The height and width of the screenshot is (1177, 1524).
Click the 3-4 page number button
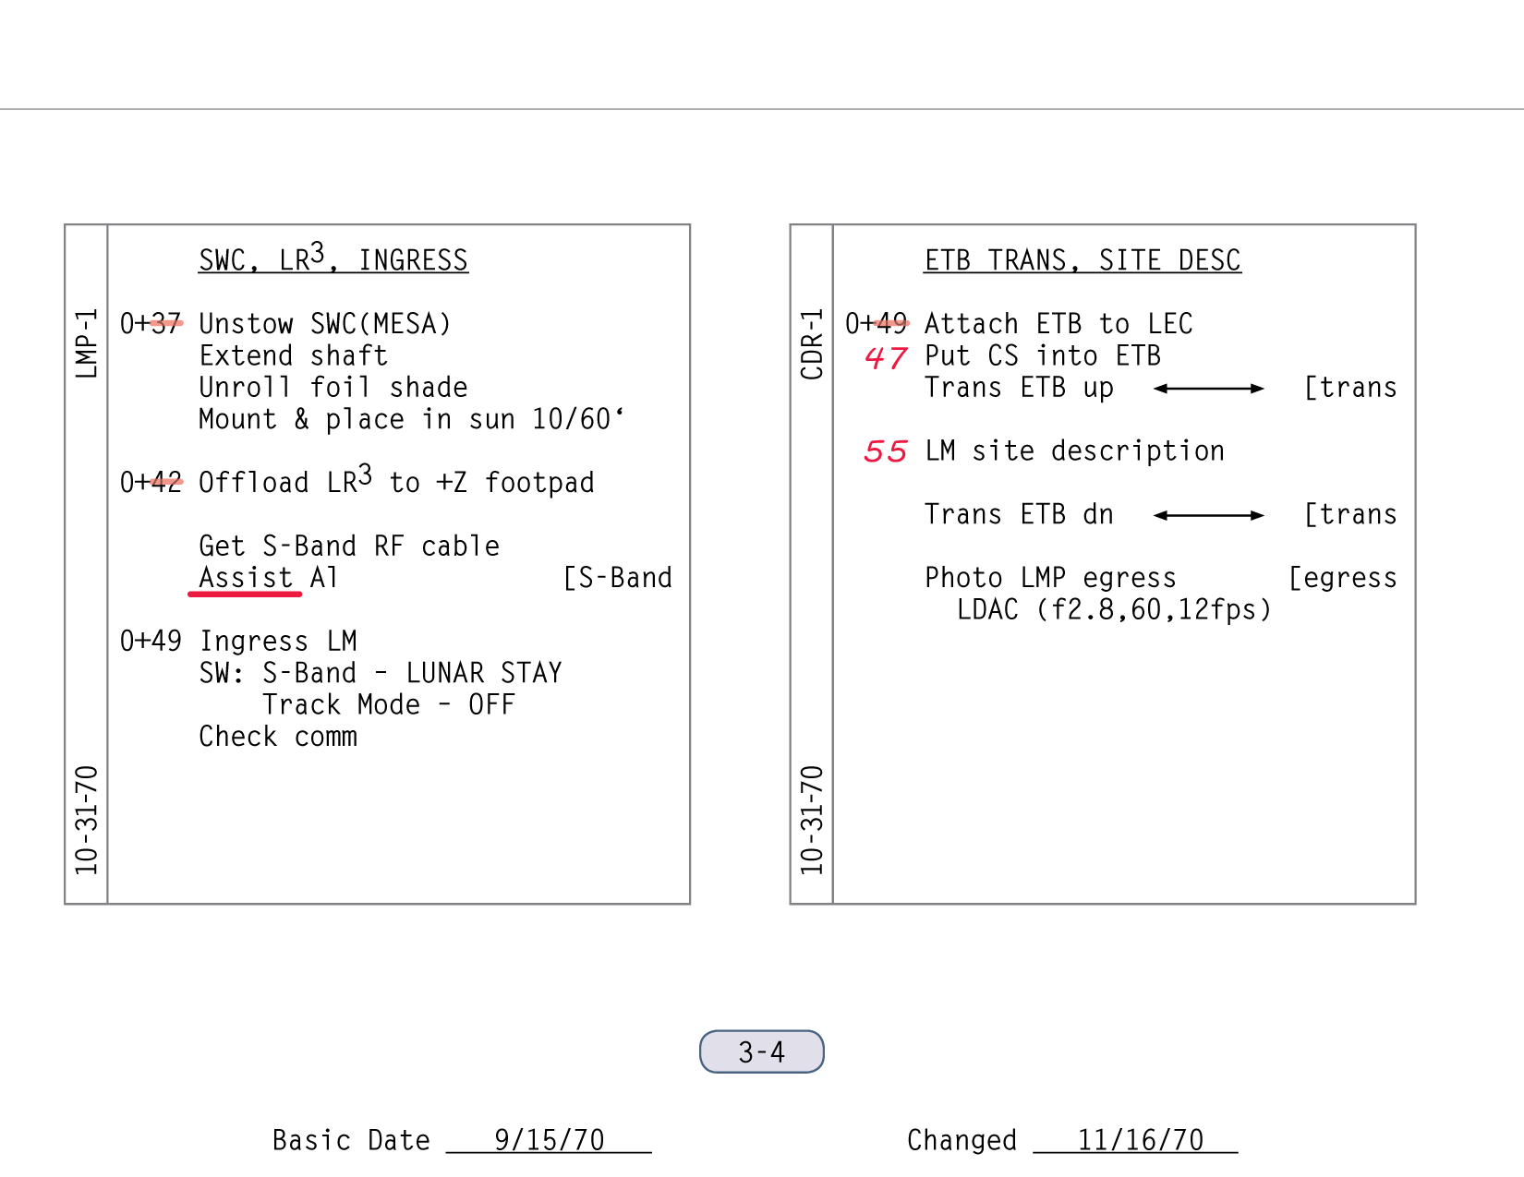point(761,1051)
